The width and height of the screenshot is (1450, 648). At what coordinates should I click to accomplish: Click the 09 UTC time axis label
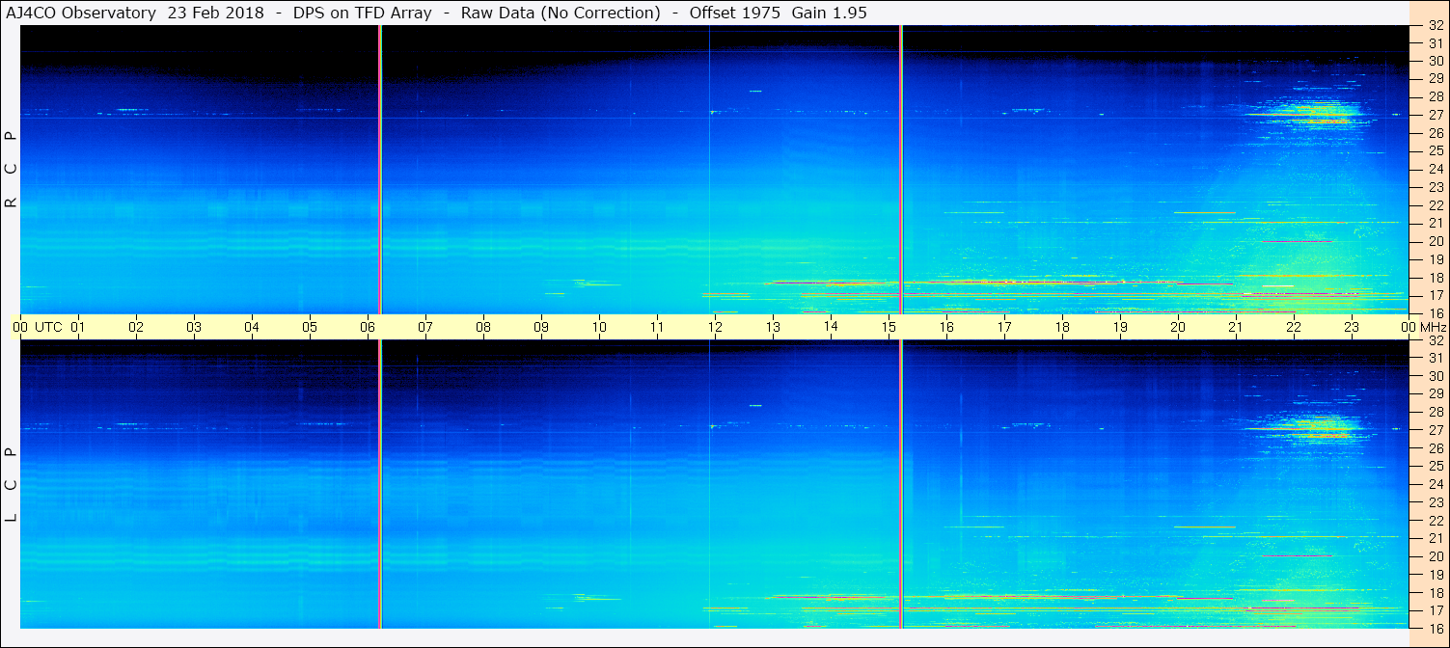541,327
